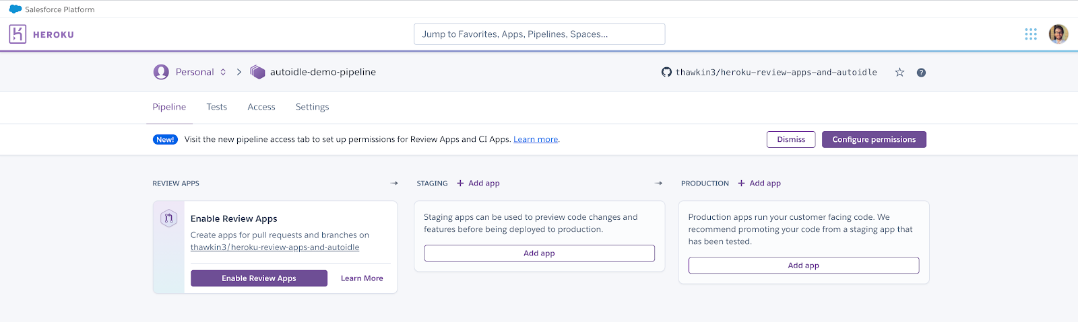Viewport: 1078px width, 322px height.
Task: Star this pipeline as favorite
Action: click(x=899, y=73)
